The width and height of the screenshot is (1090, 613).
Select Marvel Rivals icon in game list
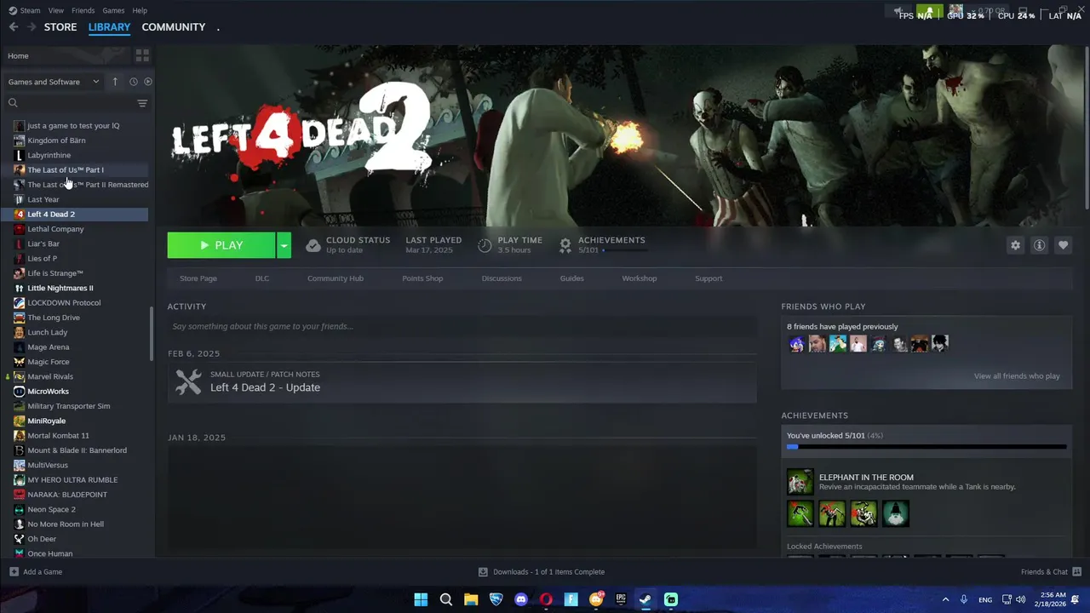point(19,376)
